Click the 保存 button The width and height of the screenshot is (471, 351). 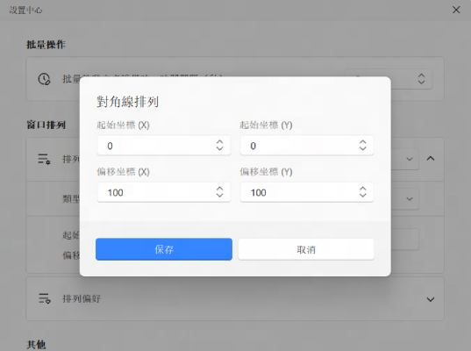[164, 249]
